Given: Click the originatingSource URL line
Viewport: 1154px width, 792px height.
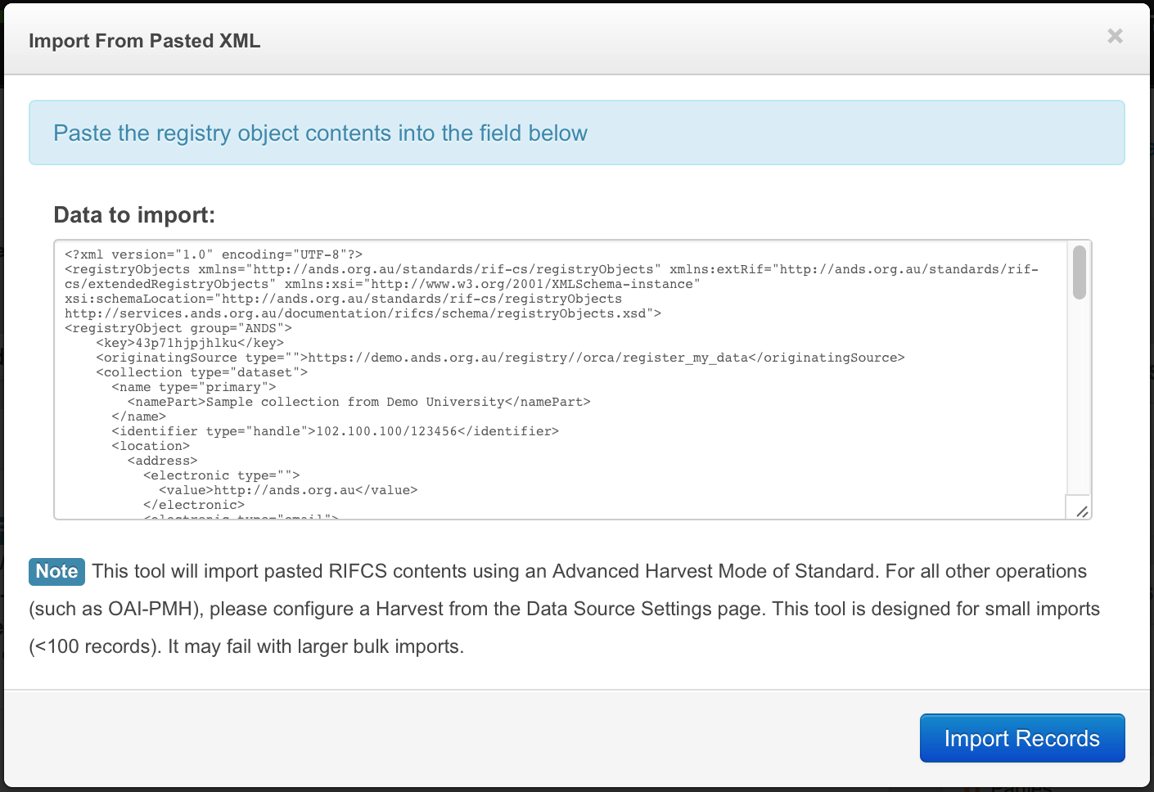Looking at the screenshot, I should coord(500,358).
